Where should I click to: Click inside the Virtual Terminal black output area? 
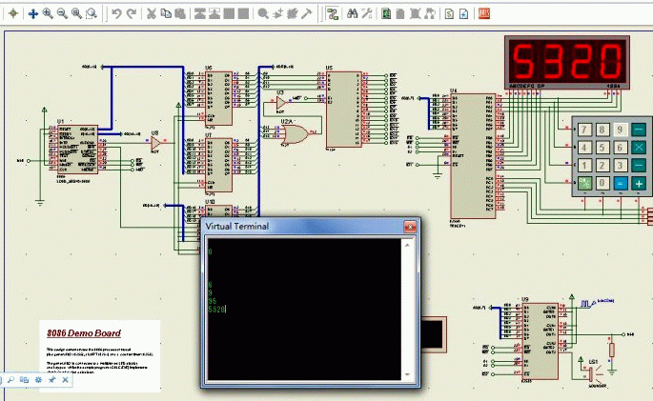click(304, 309)
